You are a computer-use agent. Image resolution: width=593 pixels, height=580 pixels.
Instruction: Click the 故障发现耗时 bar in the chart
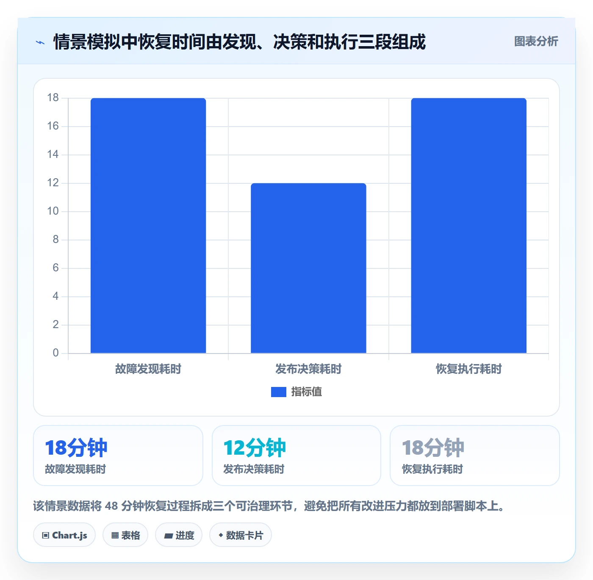148,226
